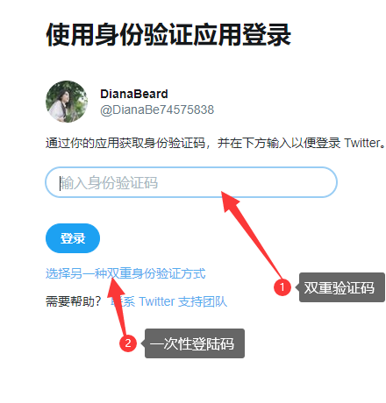Click the red number 1 badge
The height and width of the screenshot is (403, 386).
(x=282, y=287)
